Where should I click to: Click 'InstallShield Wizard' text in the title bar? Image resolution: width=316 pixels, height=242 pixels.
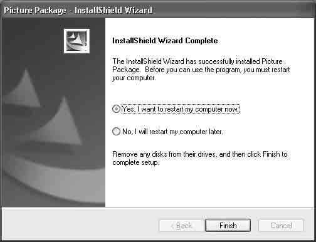tap(113, 10)
